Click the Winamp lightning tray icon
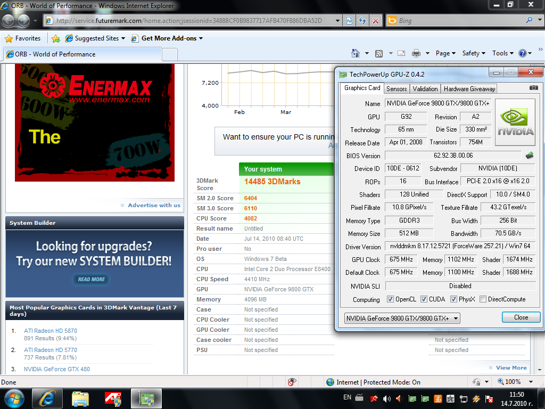The height and width of the screenshot is (409, 545). (x=476, y=398)
